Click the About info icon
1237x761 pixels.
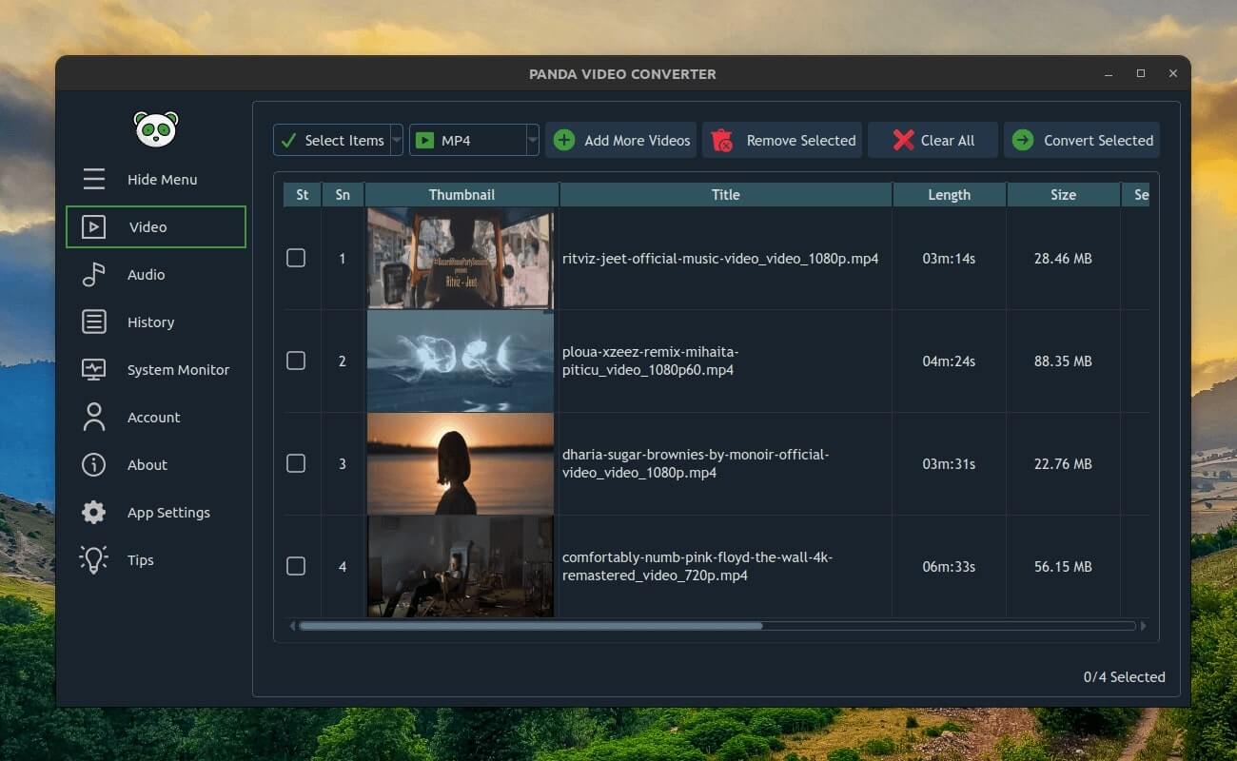[x=93, y=465]
